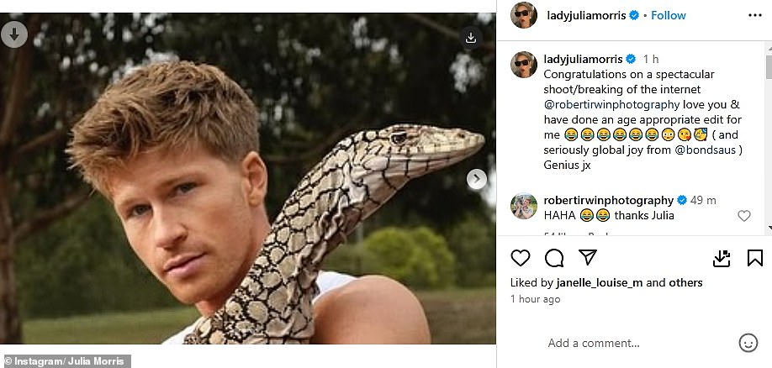Open the @bondsaus mention link
The image size is (772, 368).
point(703,150)
